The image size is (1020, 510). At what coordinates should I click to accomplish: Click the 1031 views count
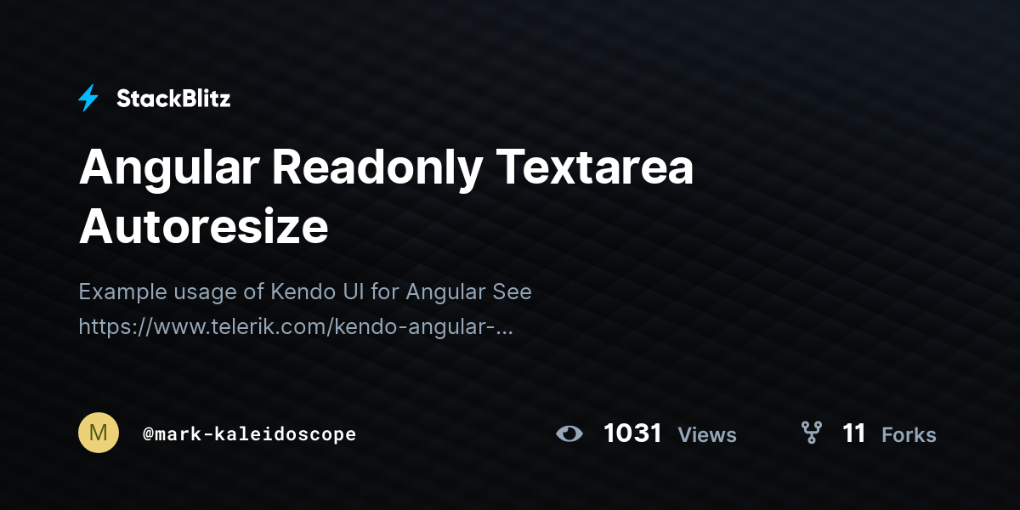pyautogui.click(x=632, y=433)
